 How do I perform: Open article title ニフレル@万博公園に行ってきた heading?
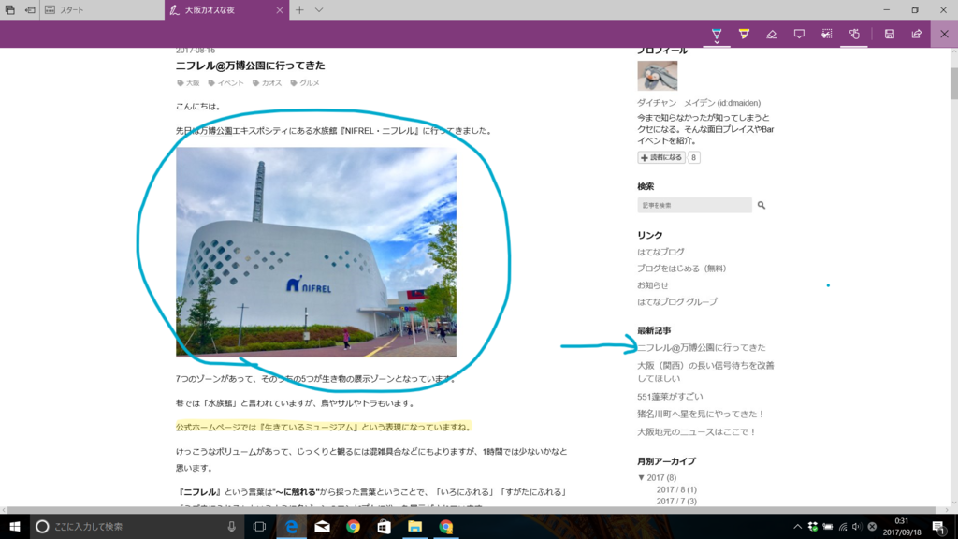click(x=250, y=66)
